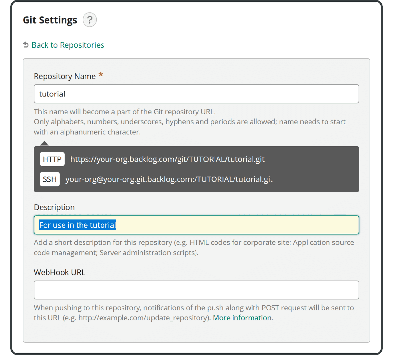Click the help question mark icon
The width and height of the screenshot is (393, 355).
click(x=89, y=20)
